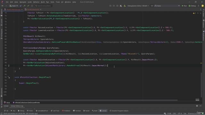Click the Rider application logo icon

2,2
